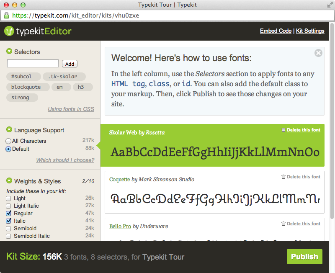Viewport: 335px width, 273px height.
Task: Dismiss the Welcome message with the X icon
Action: pyautogui.click(x=318, y=53)
